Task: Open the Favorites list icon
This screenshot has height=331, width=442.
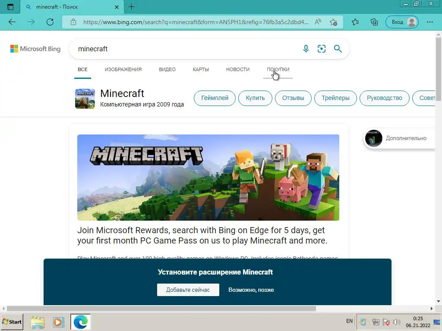Action: (x=355, y=22)
